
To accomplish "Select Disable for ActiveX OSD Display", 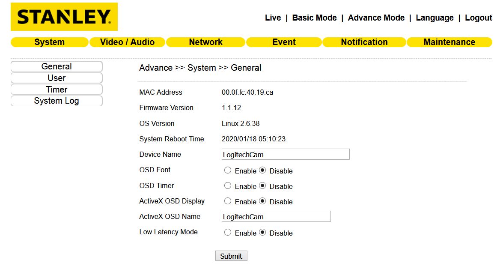I will pyautogui.click(x=262, y=201).
